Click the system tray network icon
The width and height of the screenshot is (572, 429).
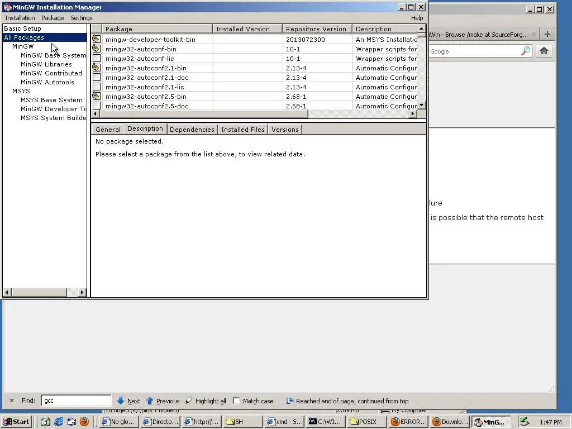click(x=524, y=422)
